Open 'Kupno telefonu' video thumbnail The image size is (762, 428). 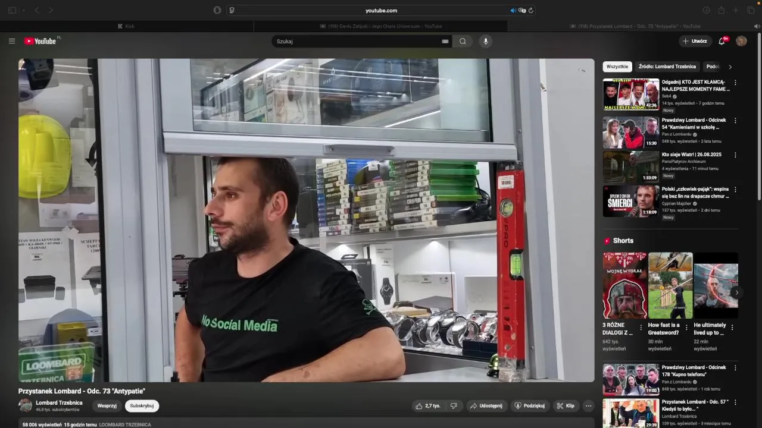click(x=631, y=379)
